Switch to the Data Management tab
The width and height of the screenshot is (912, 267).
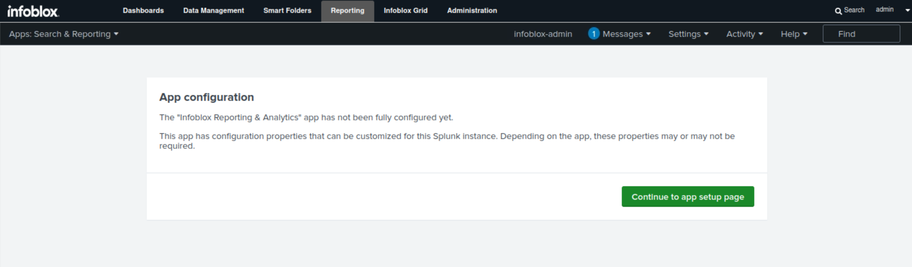pos(214,11)
